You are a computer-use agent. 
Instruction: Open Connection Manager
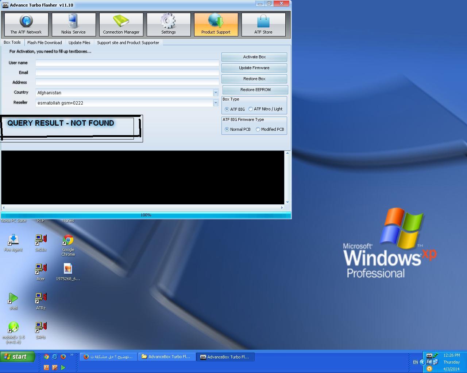pyautogui.click(x=121, y=24)
